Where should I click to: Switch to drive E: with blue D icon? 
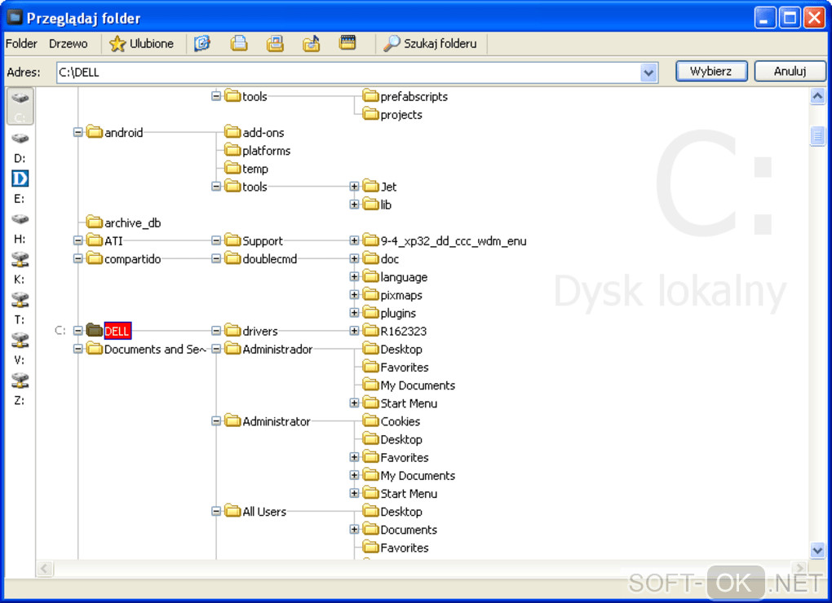[20, 187]
